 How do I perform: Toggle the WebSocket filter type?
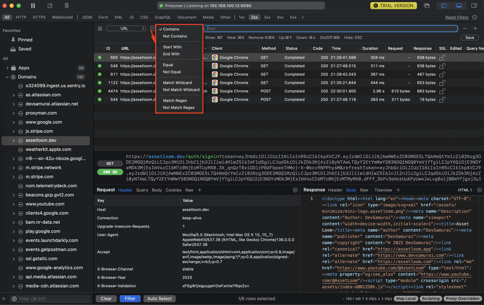(62, 17)
